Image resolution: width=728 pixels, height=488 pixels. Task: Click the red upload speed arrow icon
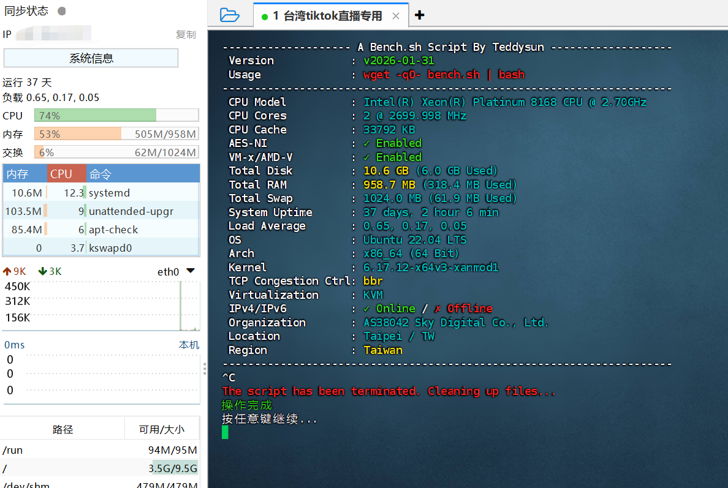click(x=7, y=271)
